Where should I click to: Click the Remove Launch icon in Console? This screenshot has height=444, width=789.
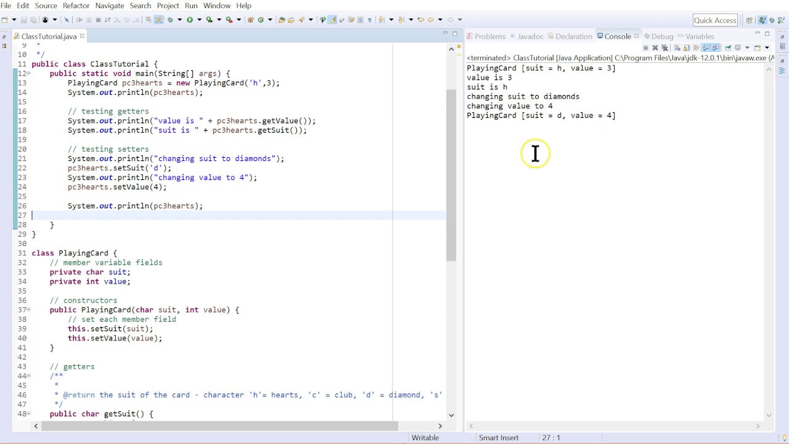point(655,47)
